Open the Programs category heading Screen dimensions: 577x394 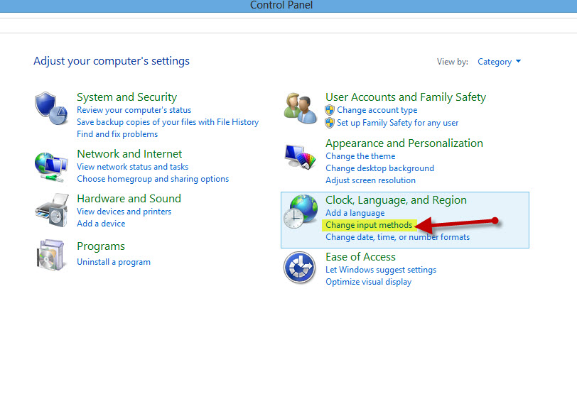point(101,246)
